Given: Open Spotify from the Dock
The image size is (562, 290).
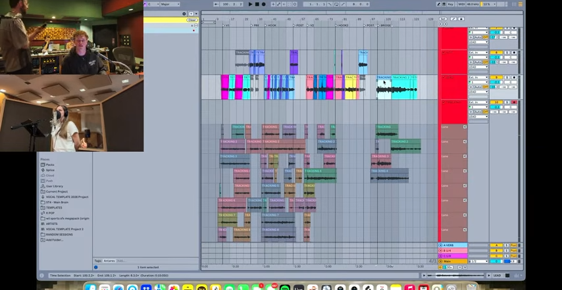Looking at the screenshot, I should [285, 287].
